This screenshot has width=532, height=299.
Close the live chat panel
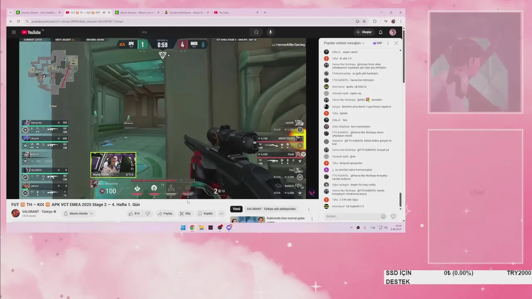(396, 43)
